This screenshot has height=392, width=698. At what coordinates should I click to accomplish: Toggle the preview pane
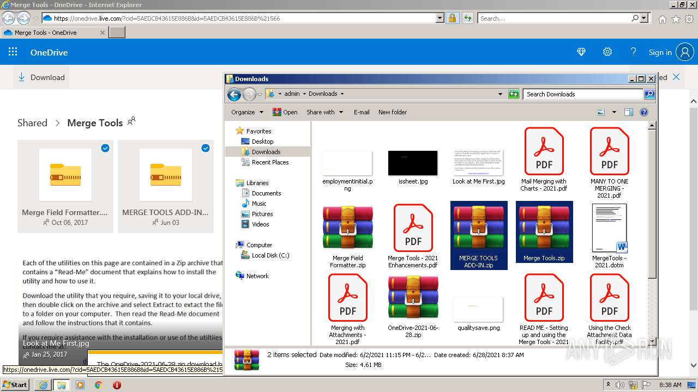click(x=629, y=112)
